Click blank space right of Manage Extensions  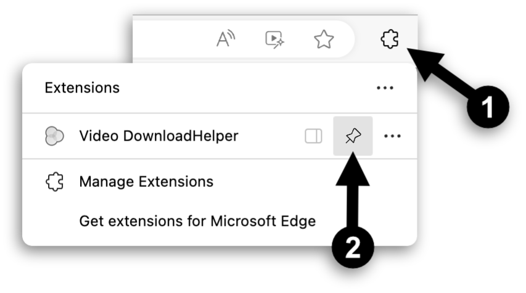pyautogui.click(x=308, y=182)
